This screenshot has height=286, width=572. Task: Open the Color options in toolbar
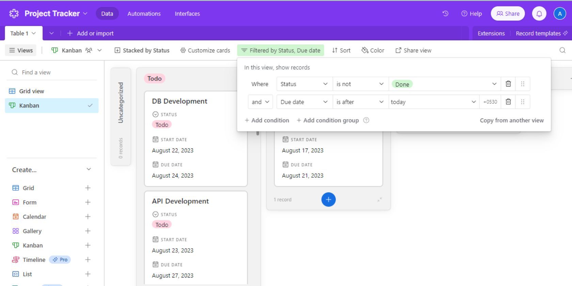pos(373,50)
